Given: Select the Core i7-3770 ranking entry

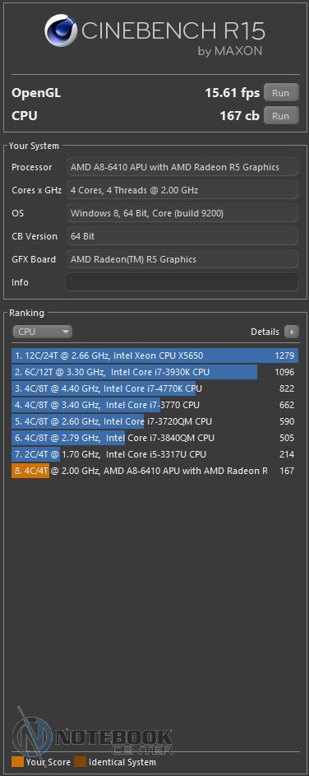Looking at the screenshot, I should click(154, 405).
